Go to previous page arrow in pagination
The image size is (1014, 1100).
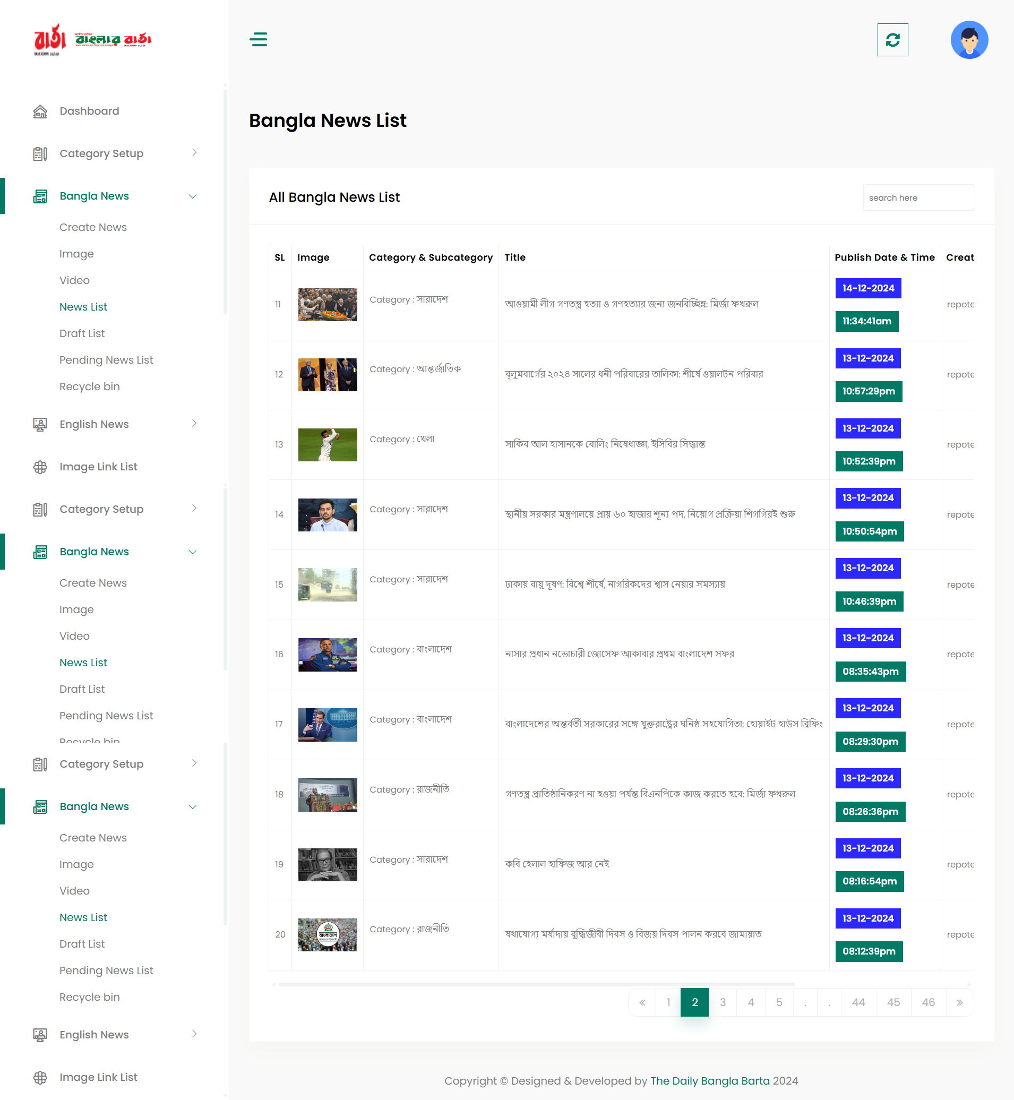tap(642, 1002)
